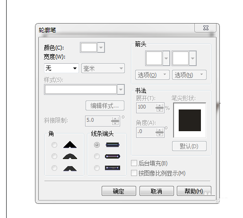The image size is (243, 218).
Task: Click the 角度(A) spinner arrows
Action: click(160, 132)
